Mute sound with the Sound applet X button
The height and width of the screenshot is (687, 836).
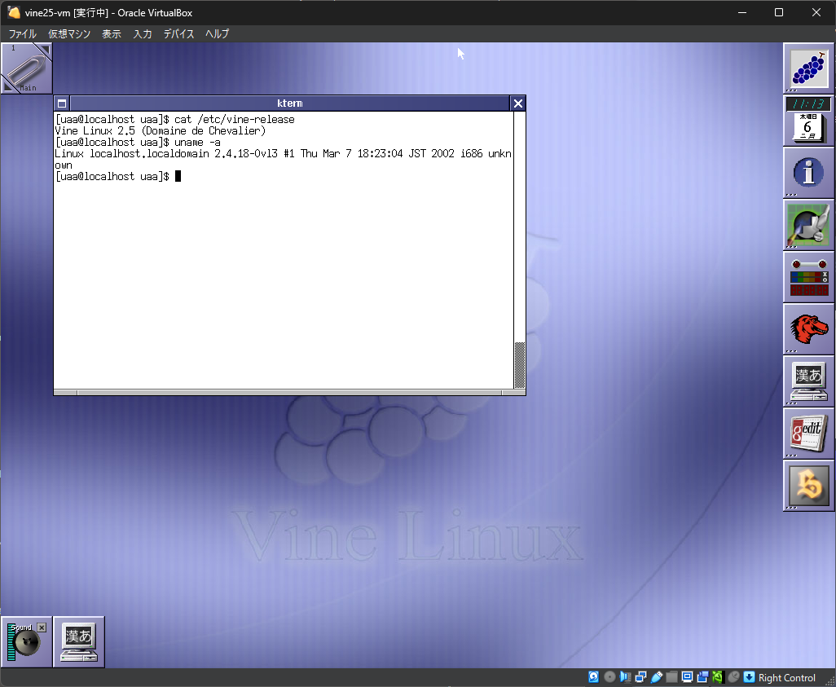(42, 628)
